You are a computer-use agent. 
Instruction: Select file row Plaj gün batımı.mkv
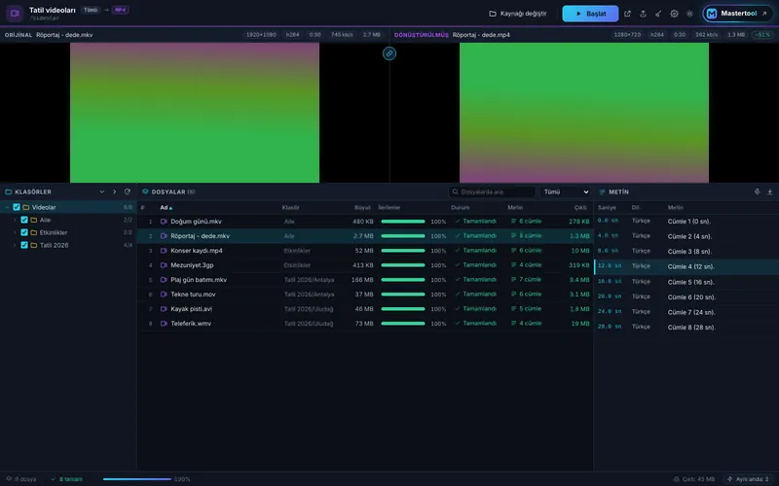(365, 280)
